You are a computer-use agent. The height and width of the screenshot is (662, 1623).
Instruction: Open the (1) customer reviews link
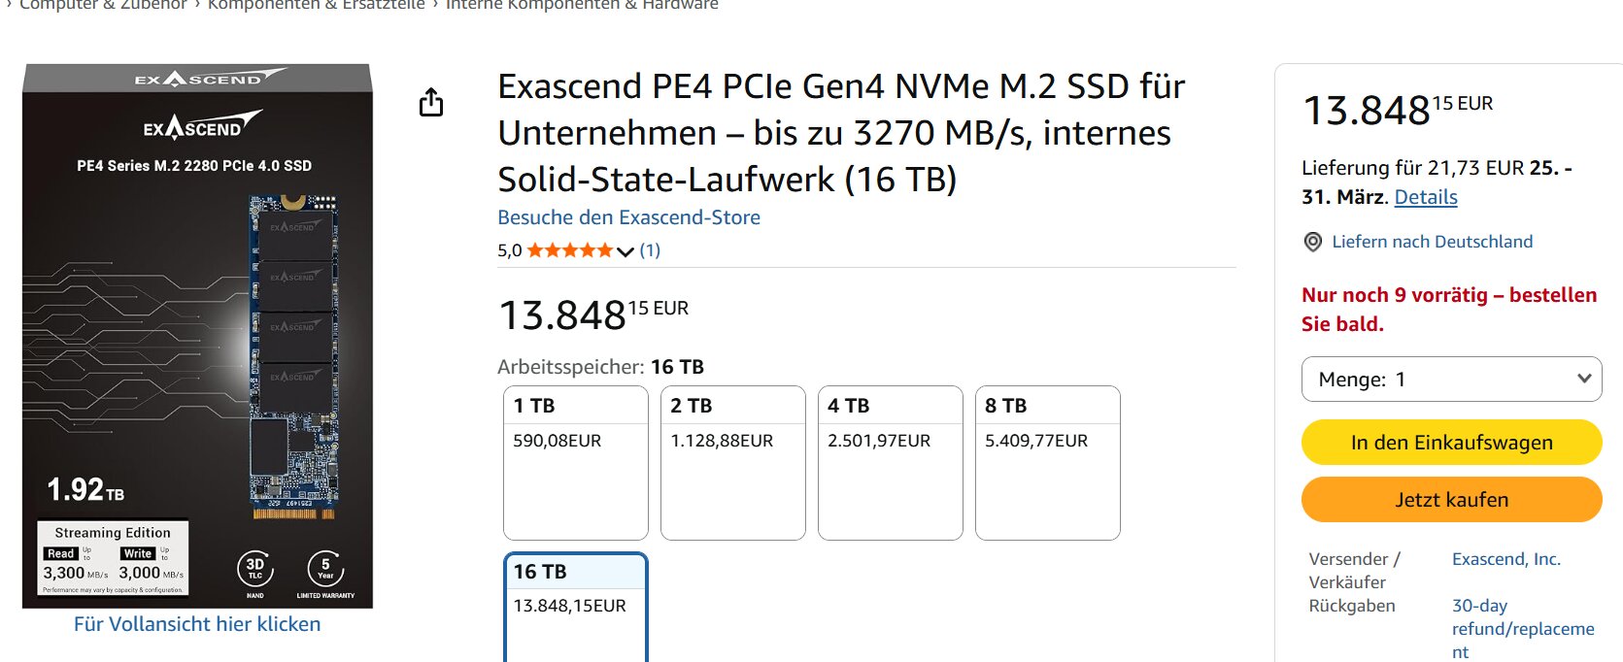(650, 249)
